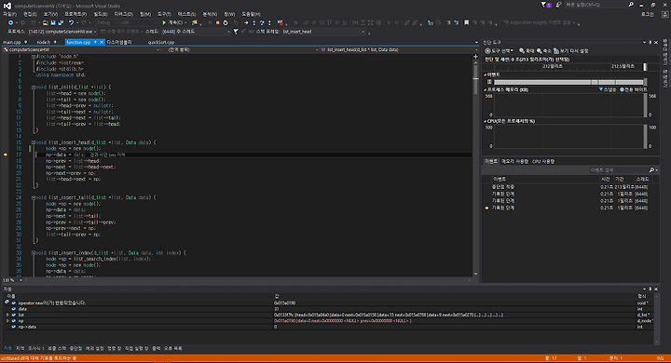Image resolution: width=671 pixels, height=363 pixels.
Task: Open the Call Stack tab at bottom
Action: 57,348
